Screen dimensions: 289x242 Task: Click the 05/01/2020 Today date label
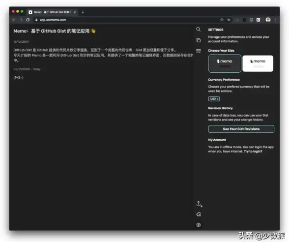pyautogui.click(x=27, y=69)
